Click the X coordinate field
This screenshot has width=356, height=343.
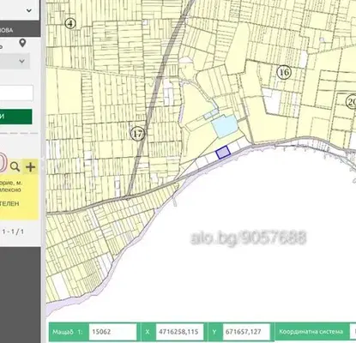(179, 332)
